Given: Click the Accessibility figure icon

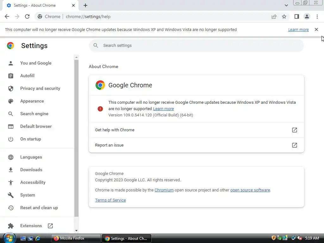Looking at the screenshot, I should coord(11,182).
